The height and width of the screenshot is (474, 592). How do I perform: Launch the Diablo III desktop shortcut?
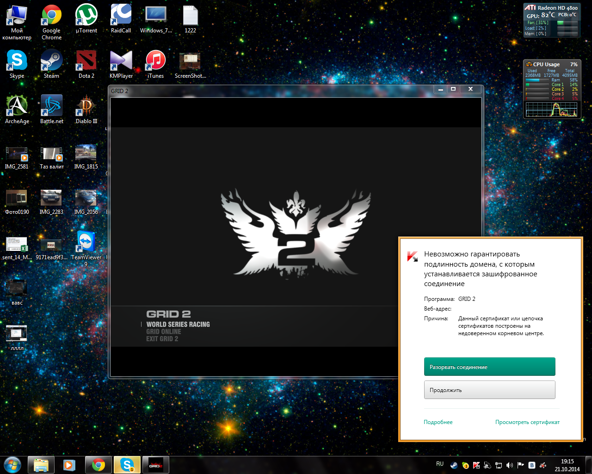(86, 109)
